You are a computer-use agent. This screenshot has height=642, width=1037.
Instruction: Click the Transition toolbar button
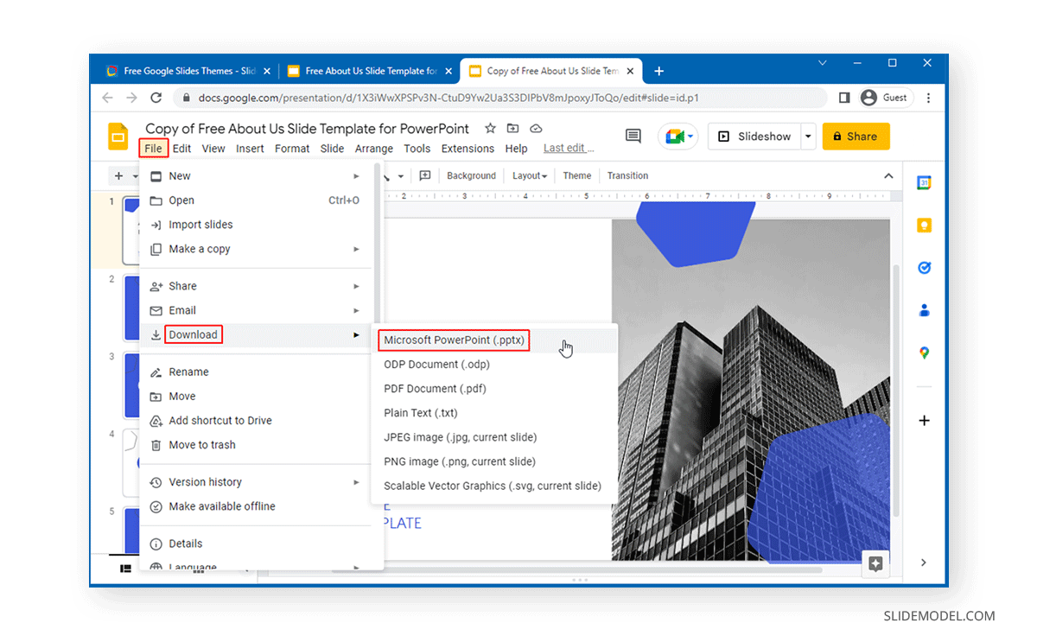point(627,175)
